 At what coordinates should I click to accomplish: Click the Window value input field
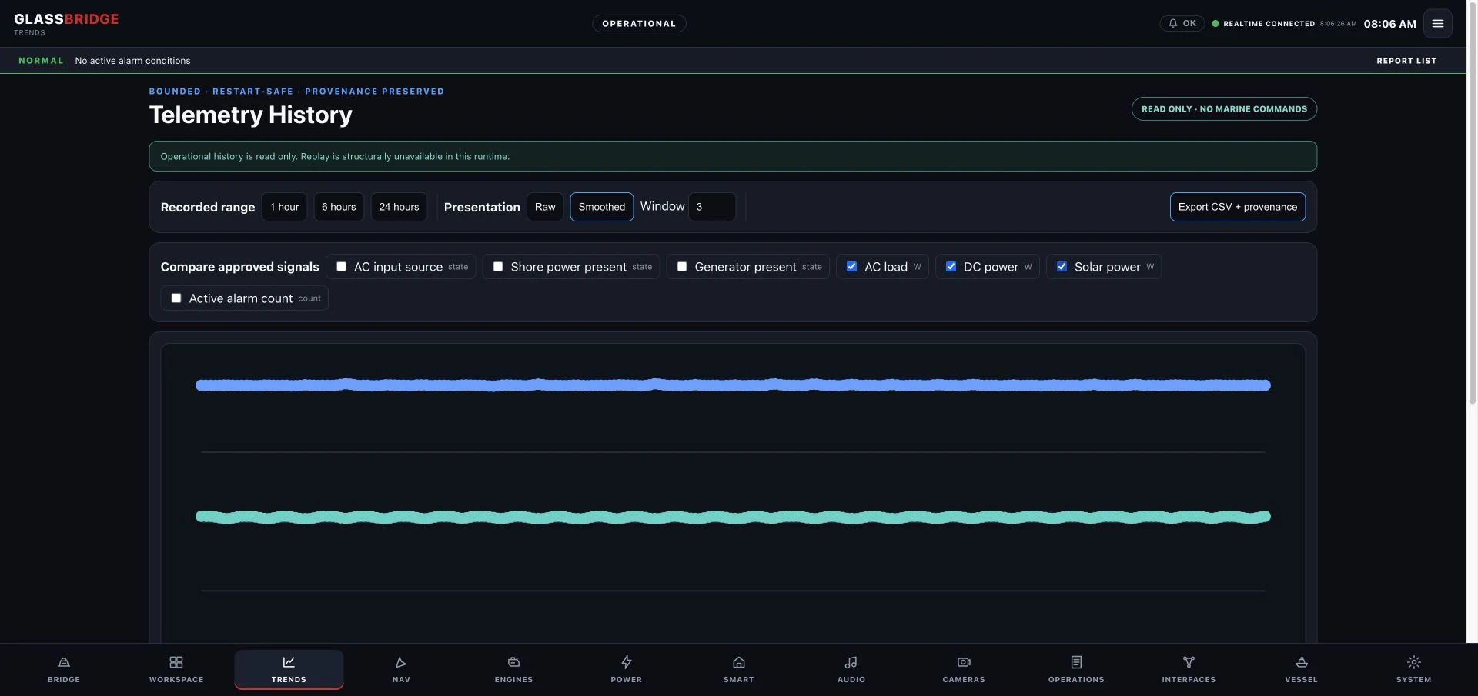pyautogui.click(x=711, y=207)
